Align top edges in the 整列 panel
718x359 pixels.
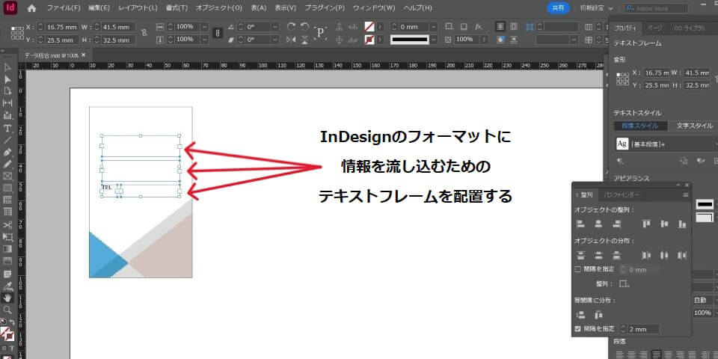(646, 224)
